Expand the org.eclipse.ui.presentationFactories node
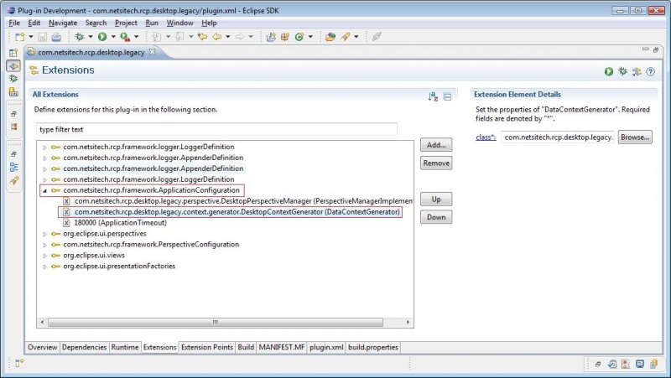The image size is (671, 378). coord(44,267)
